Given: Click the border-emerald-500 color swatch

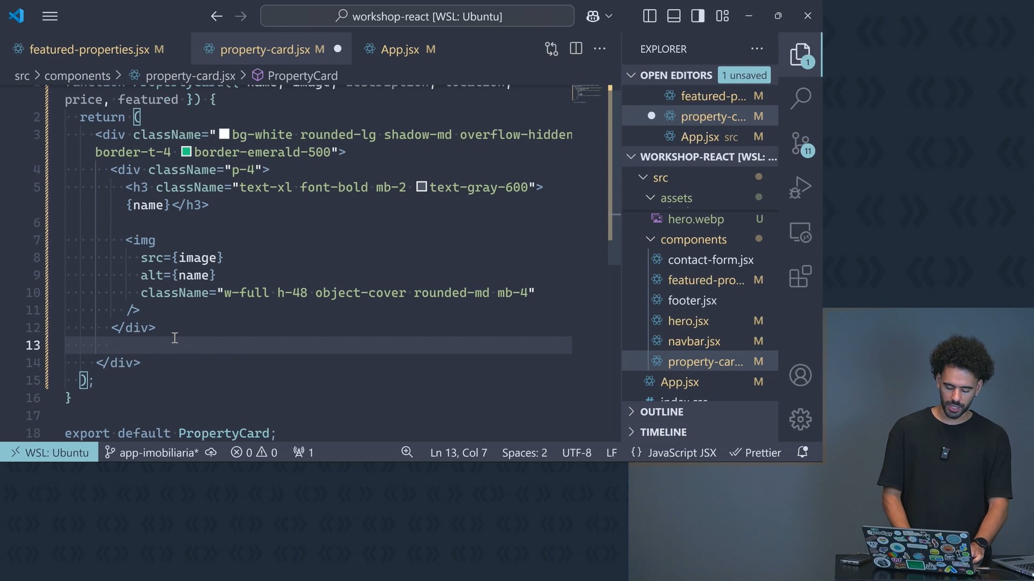Looking at the screenshot, I should click(x=186, y=152).
